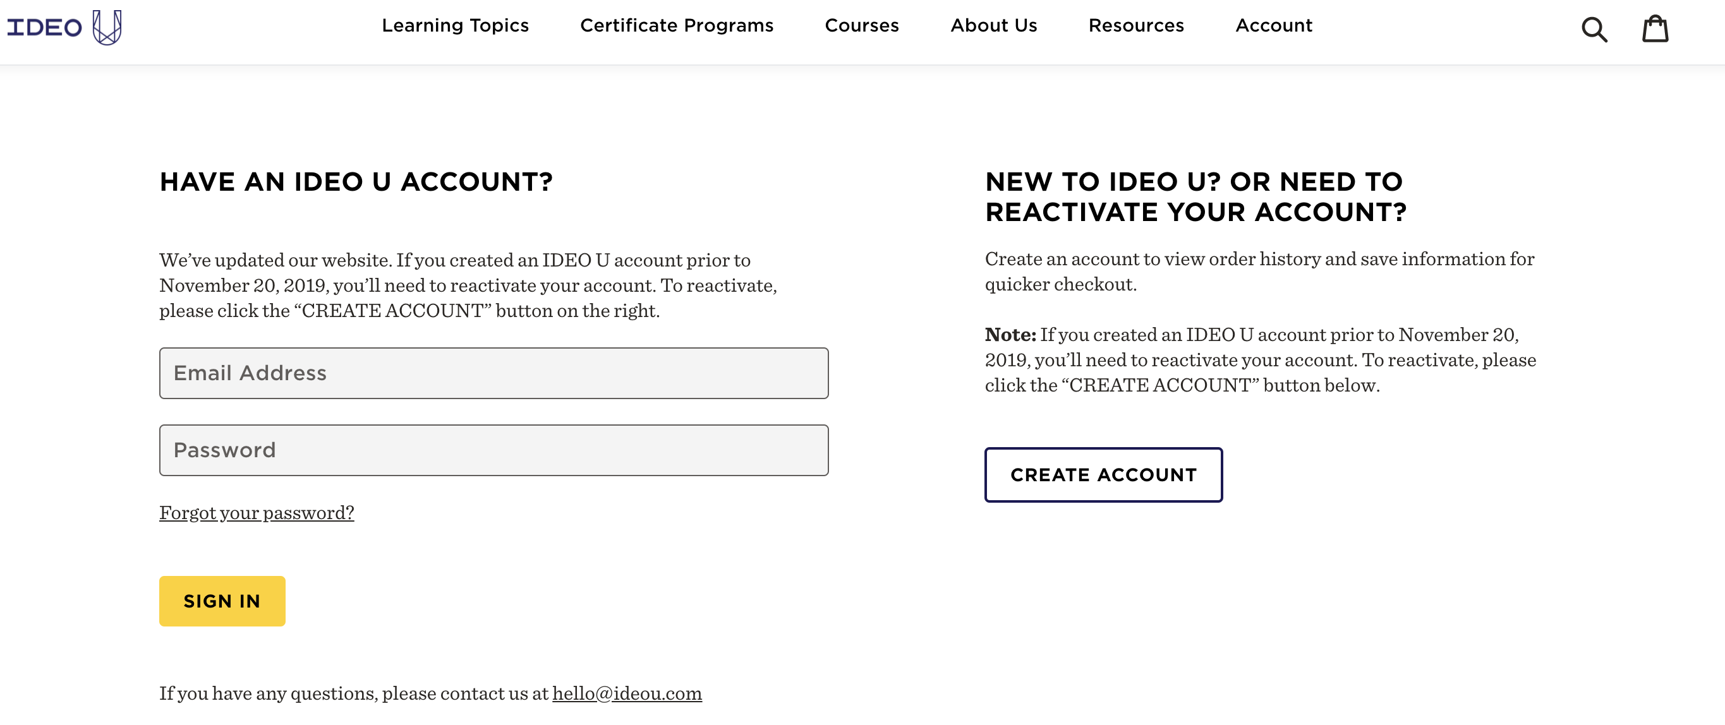Open the search magnifier icon

coord(1594,30)
